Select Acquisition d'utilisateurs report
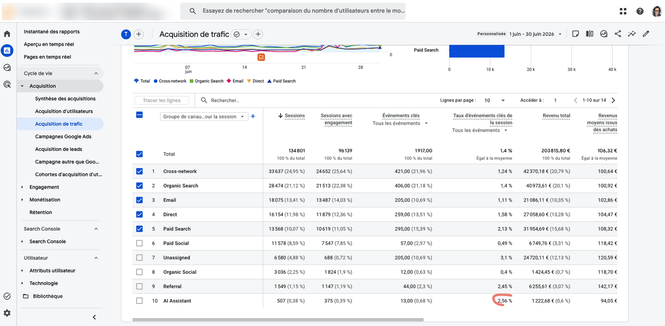The image size is (665, 326). pyautogui.click(x=64, y=111)
